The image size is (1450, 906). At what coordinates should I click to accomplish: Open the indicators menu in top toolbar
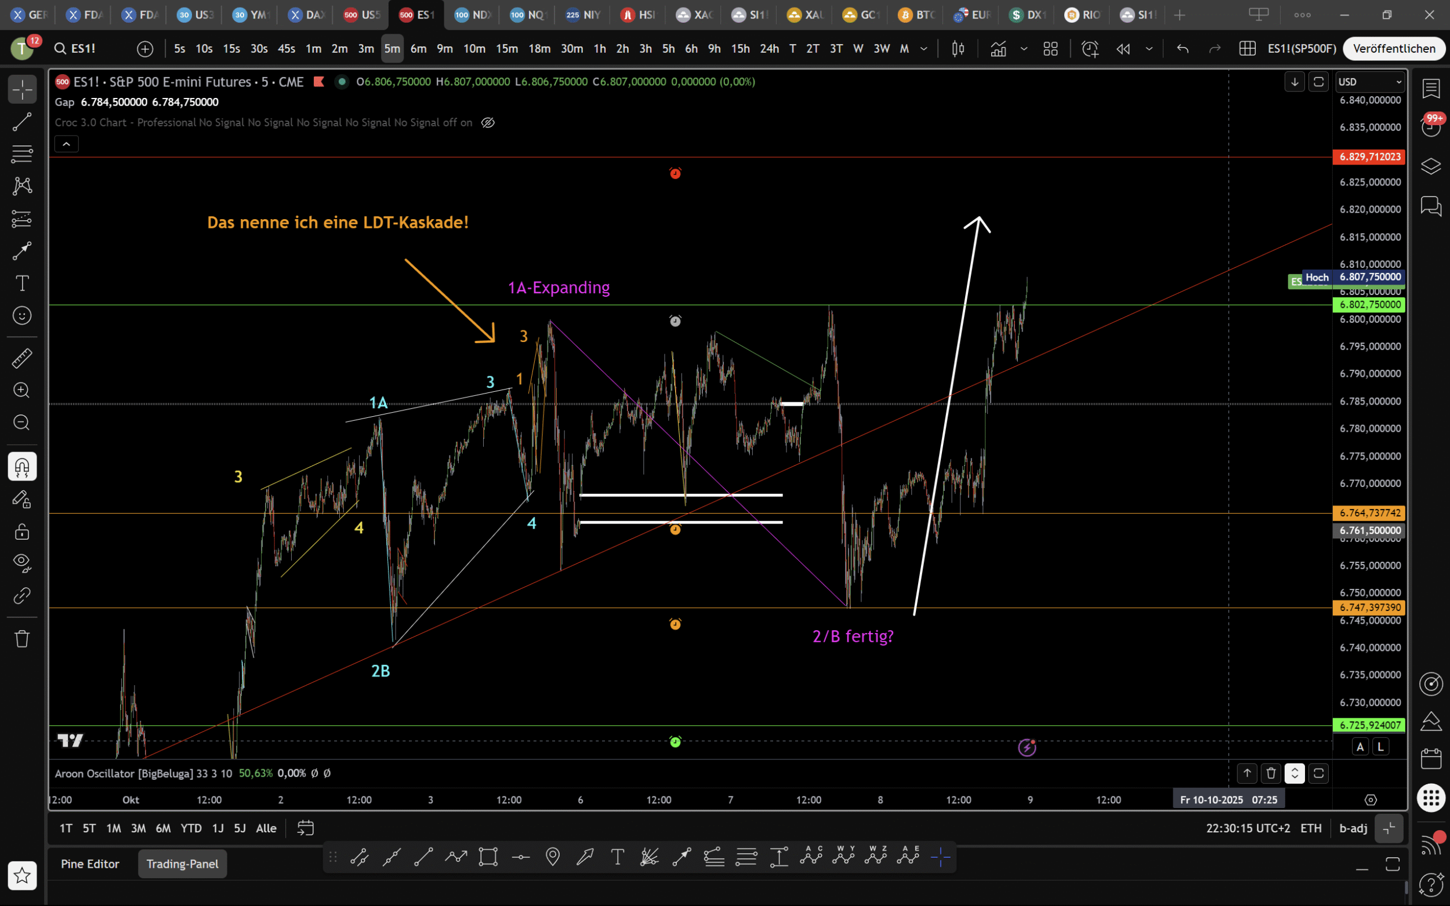tap(998, 49)
